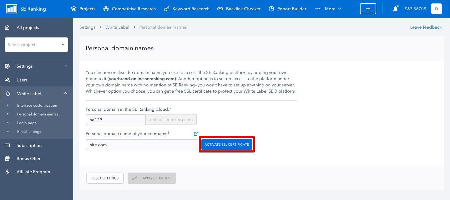Screen dimensions: 450x200
Task: Open the external link icon above domain field
Action: click(196, 134)
